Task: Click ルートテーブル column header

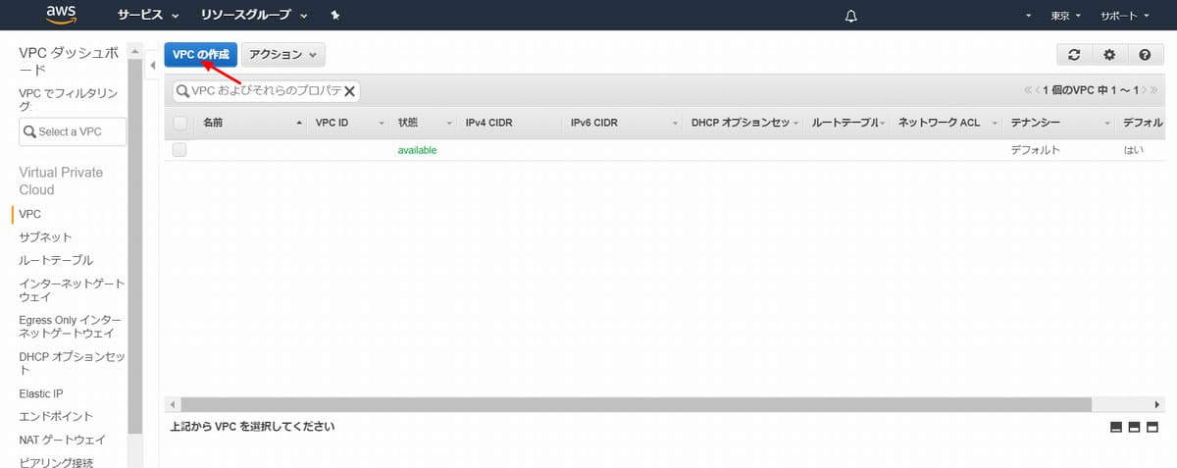Action: pyautogui.click(x=848, y=123)
